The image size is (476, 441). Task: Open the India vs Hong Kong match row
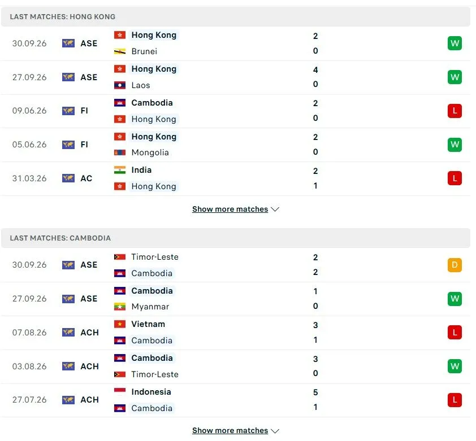[x=236, y=178]
